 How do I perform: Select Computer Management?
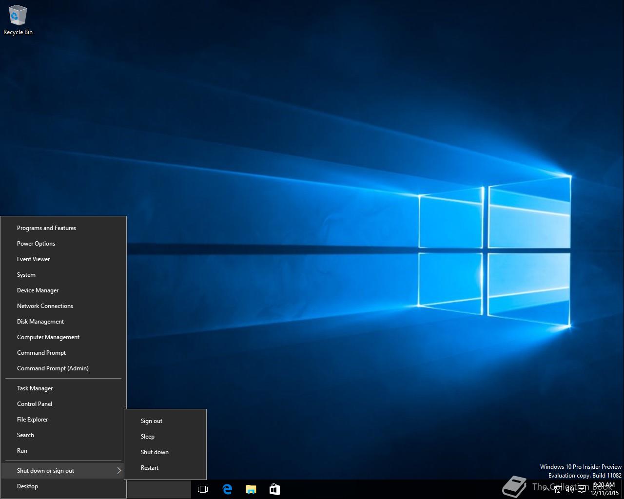pyautogui.click(x=63, y=337)
